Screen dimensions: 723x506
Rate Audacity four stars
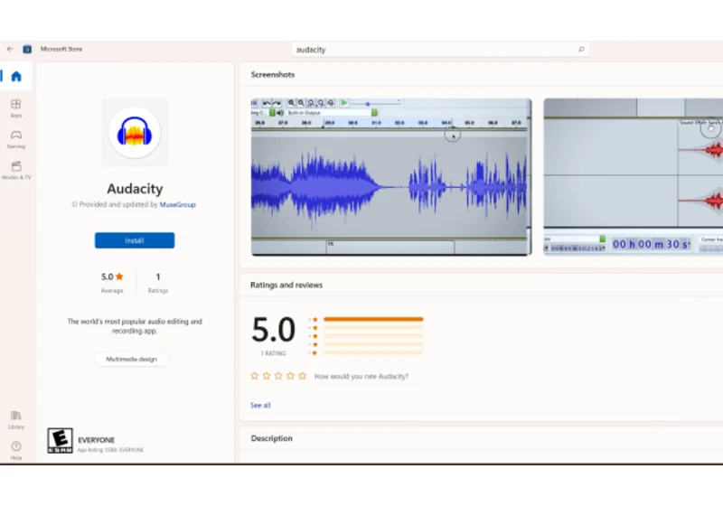290,376
